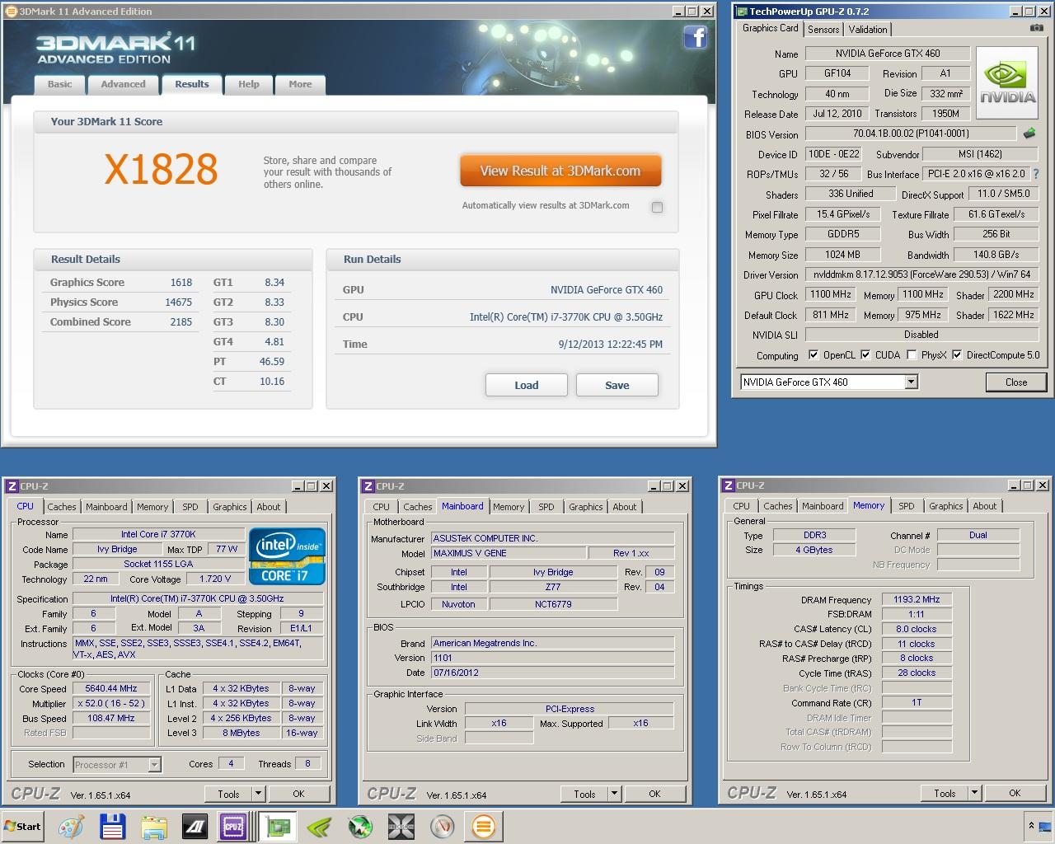Viewport: 1055px width, 844px height.
Task: Click the DRAM Frequency 1193.2 MHz value
Action: click(917, 599)
